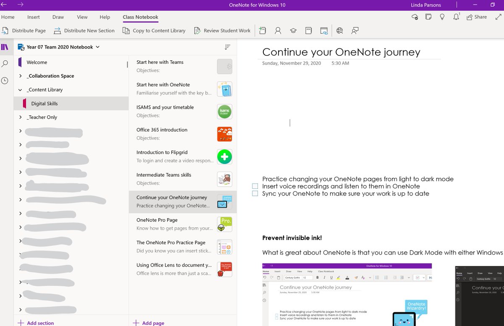This screenshot has width=504, height=326.
Task: Open the Copy to Content Library tool
Action: [x=154, y=31]
